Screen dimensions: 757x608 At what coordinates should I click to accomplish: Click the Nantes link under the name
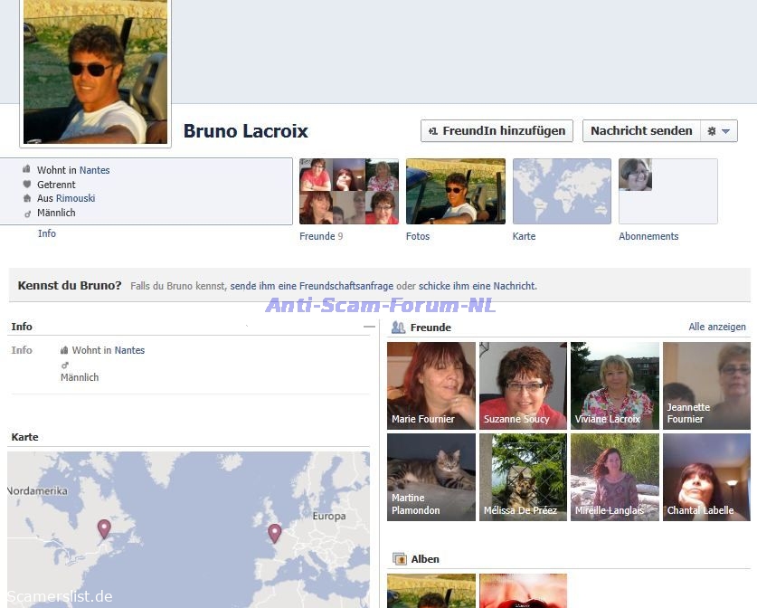pyautogui.click(x=94, y=170)
